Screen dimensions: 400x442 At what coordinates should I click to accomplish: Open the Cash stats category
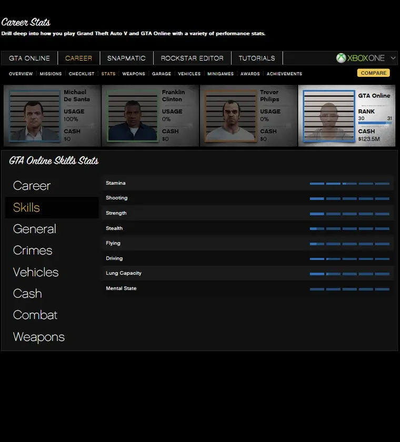(x=27, y=294)
